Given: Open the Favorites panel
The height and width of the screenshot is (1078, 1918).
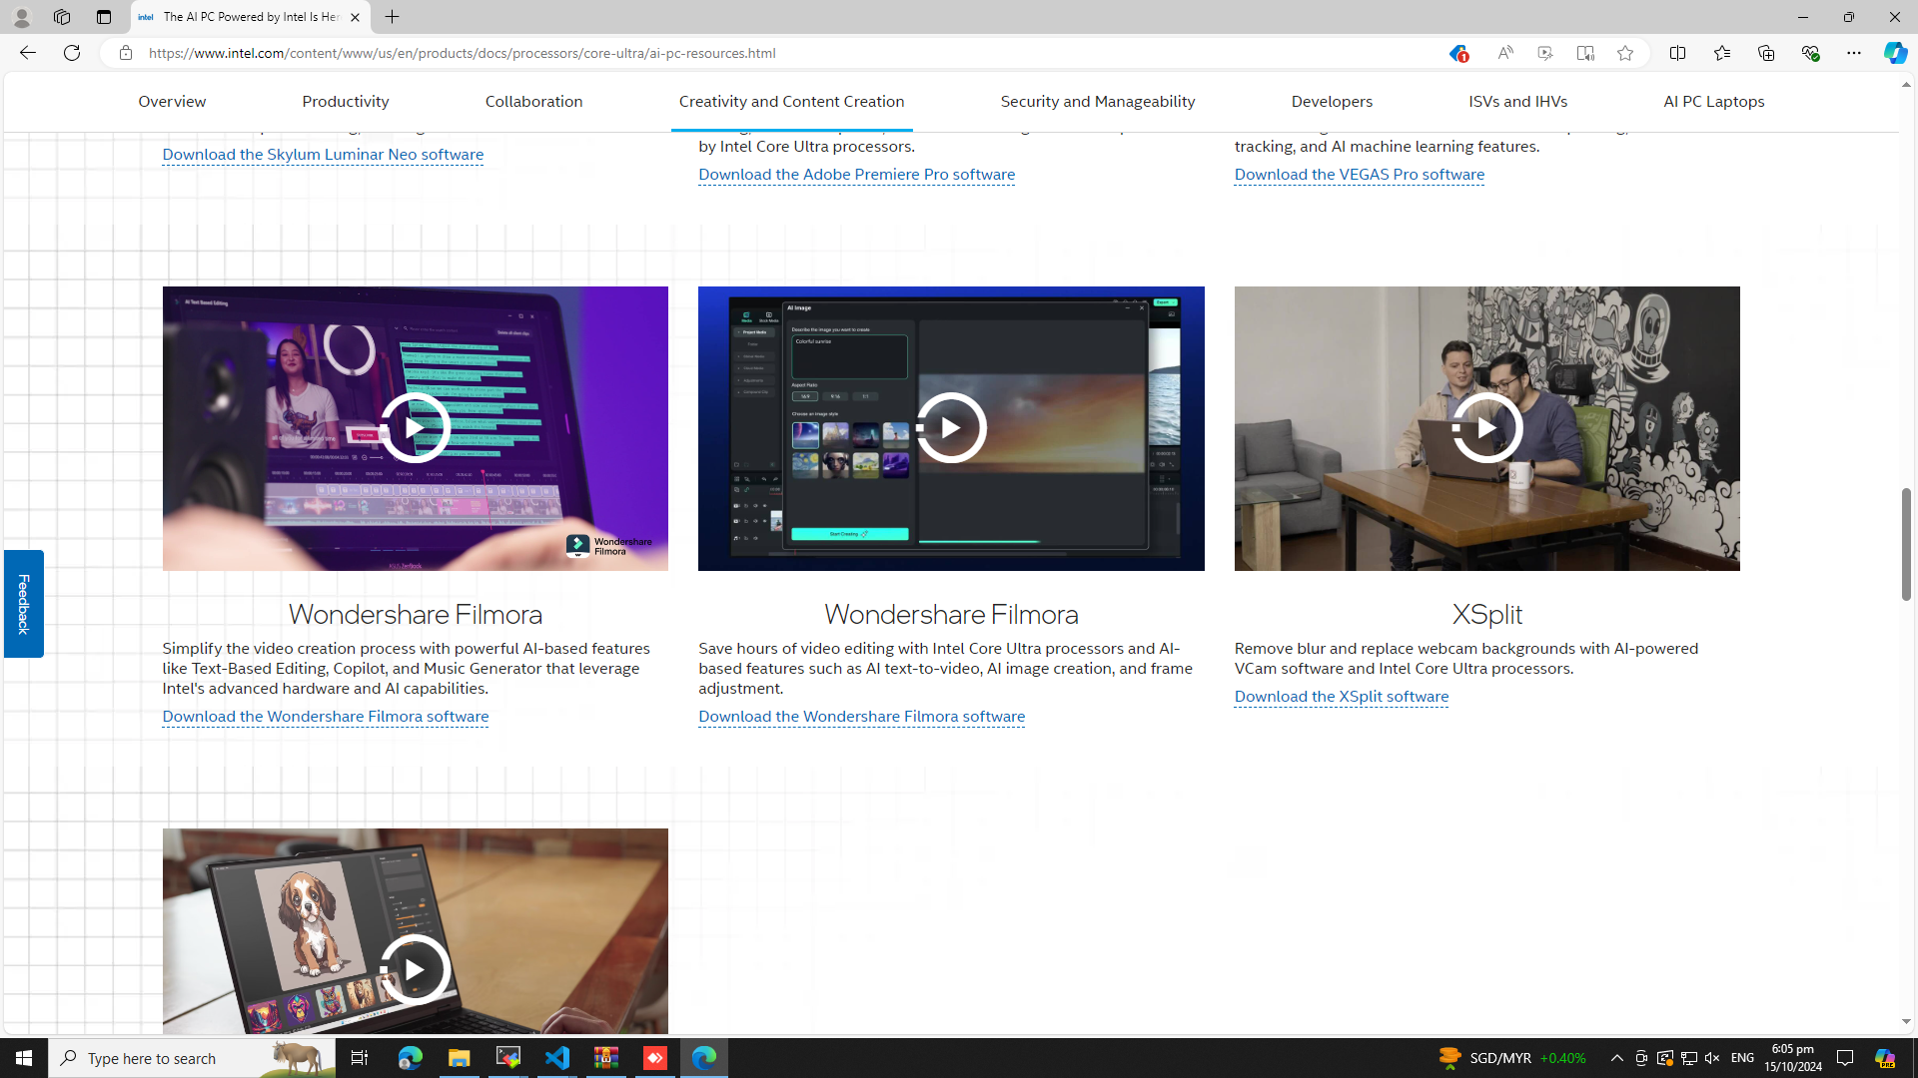Looking at the screenshot, I should (1721, 53).
